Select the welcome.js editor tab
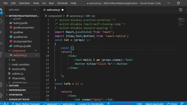The image size is (187, 105). click(53, 10)
